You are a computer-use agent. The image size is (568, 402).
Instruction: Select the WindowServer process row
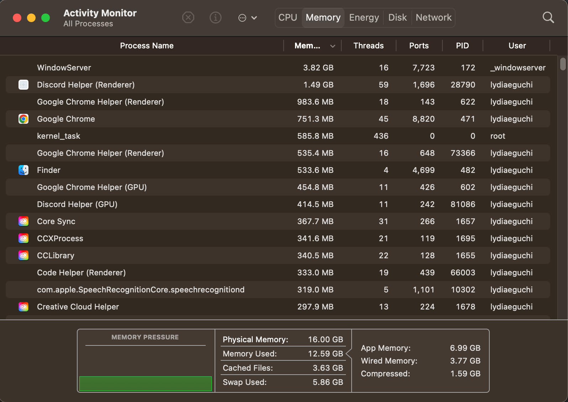pos(278,68)
